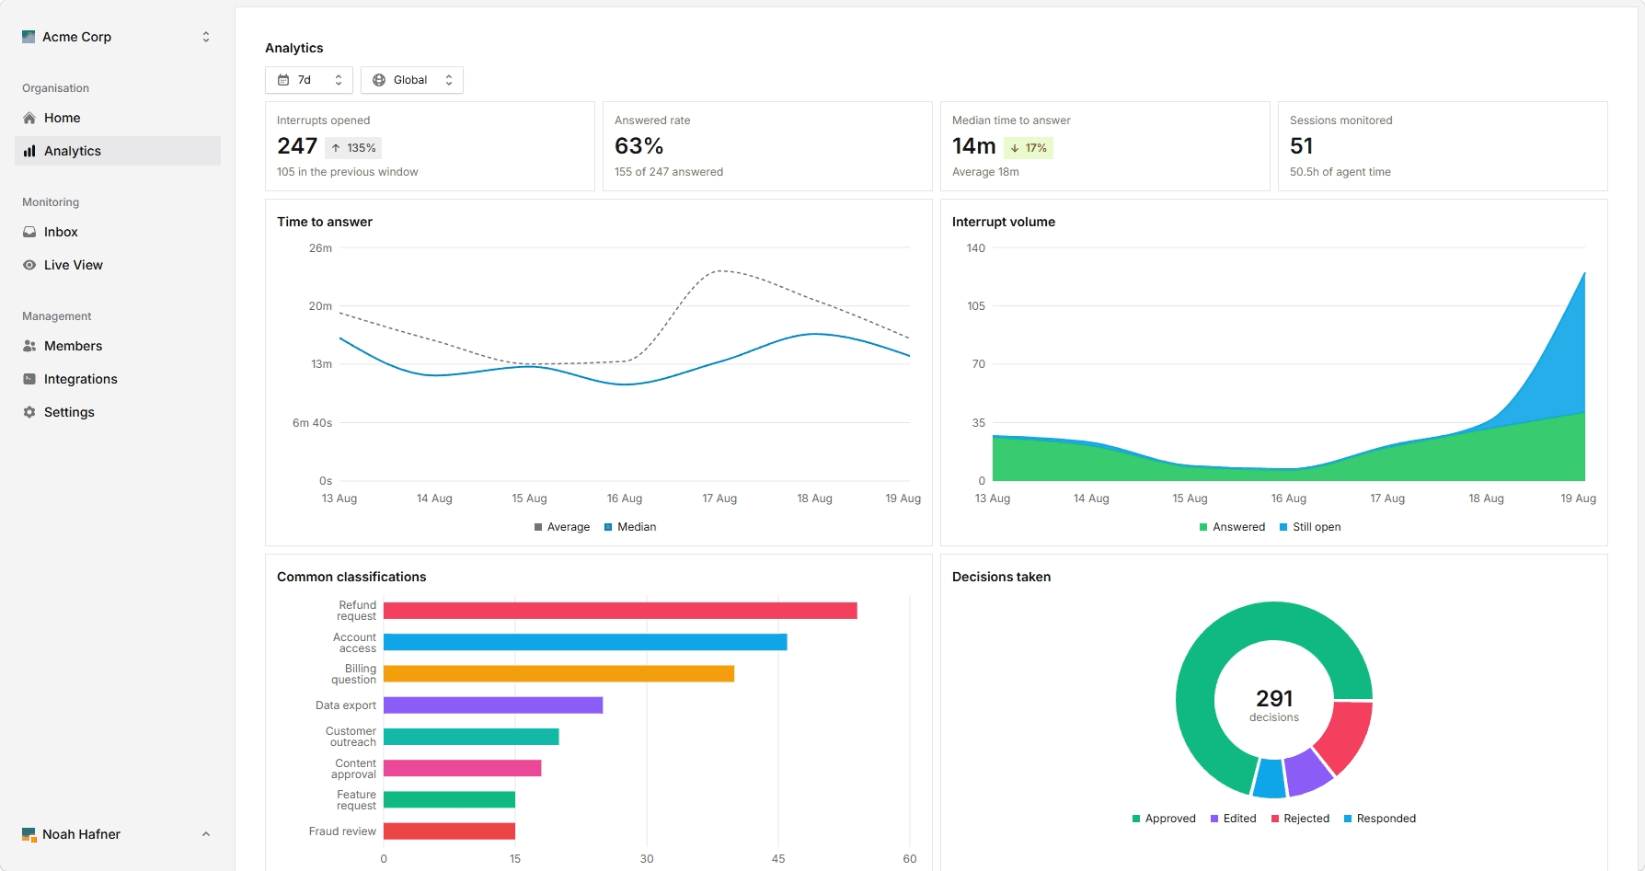This screenshot has height=871, width=1645.
Task: Click "105 in the previous window" text
Action: tap(347, 172)
